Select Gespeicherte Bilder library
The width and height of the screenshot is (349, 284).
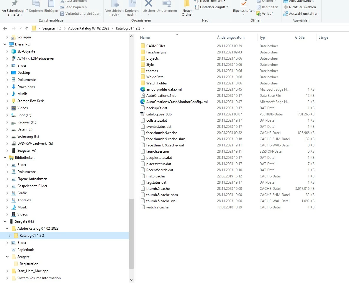point(32,186)
